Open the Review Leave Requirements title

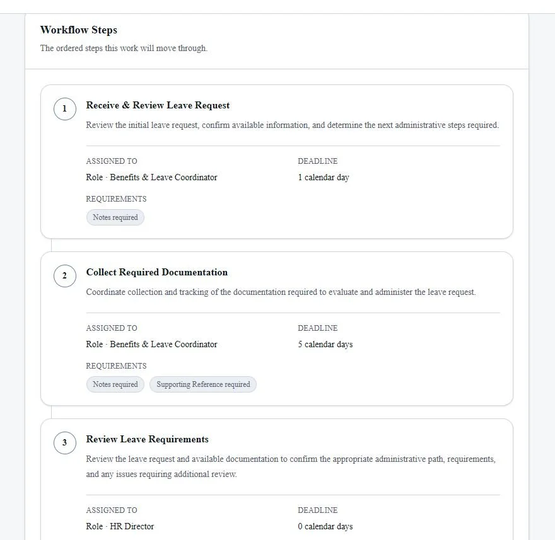point(147,439)
